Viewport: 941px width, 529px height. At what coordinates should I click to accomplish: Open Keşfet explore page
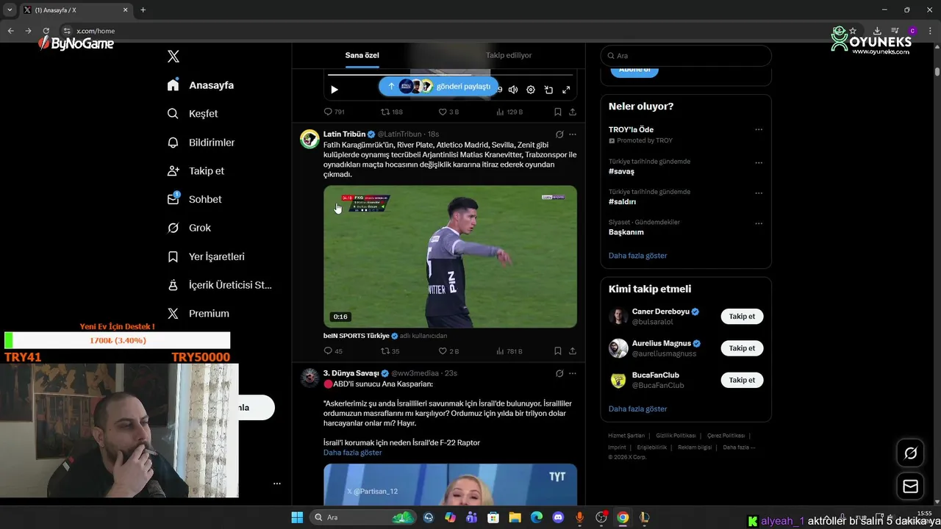click(193, 114)
